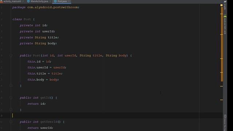
Task: Click the MainActivity.java class file icon
Action: [x=28, y=1]
